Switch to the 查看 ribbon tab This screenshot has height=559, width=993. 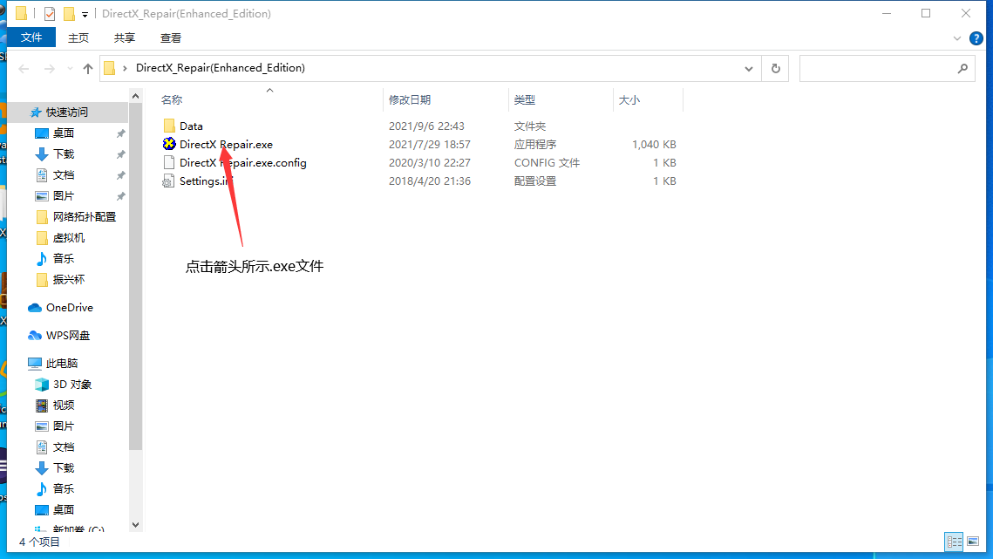pyautogui.click(x=171, y=38)
